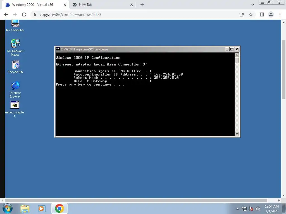Open the volume speaker tray icon
Image resolution: width=286 pixels, height=214 pixels.
258,209
